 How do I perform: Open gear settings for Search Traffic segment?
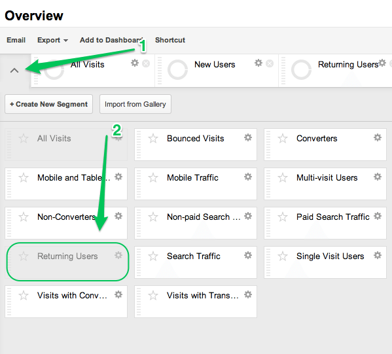[248, 255]
